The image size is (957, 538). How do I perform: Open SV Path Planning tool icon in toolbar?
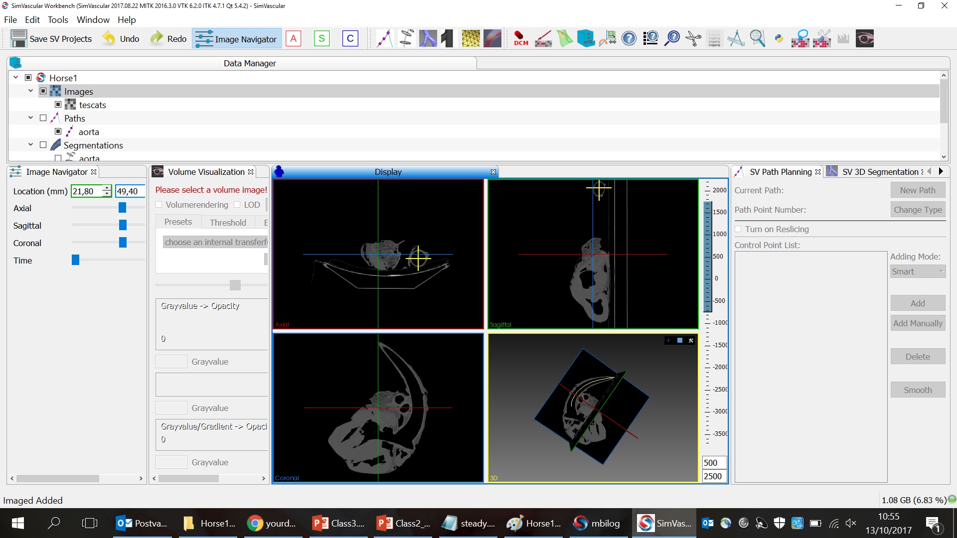[384, 38]
